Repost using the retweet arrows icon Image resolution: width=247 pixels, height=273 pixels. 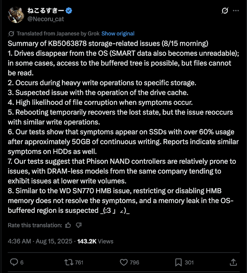coord(69,262)
